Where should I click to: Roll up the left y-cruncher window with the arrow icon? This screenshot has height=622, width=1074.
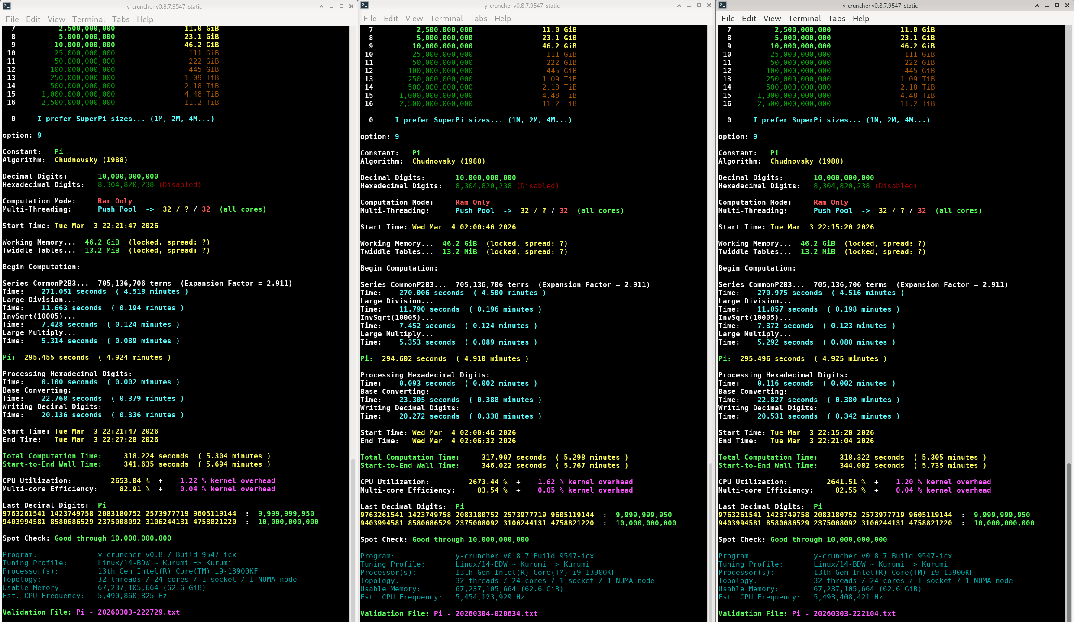(321, 6)
